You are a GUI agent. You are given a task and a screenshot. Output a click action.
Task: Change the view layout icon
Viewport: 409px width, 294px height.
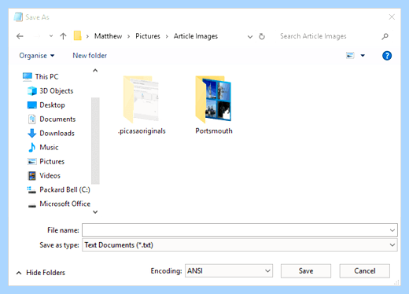pyautogui.click(x=350, y=56)
